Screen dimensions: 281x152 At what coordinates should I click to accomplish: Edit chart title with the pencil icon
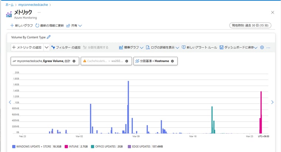(49, 37)
